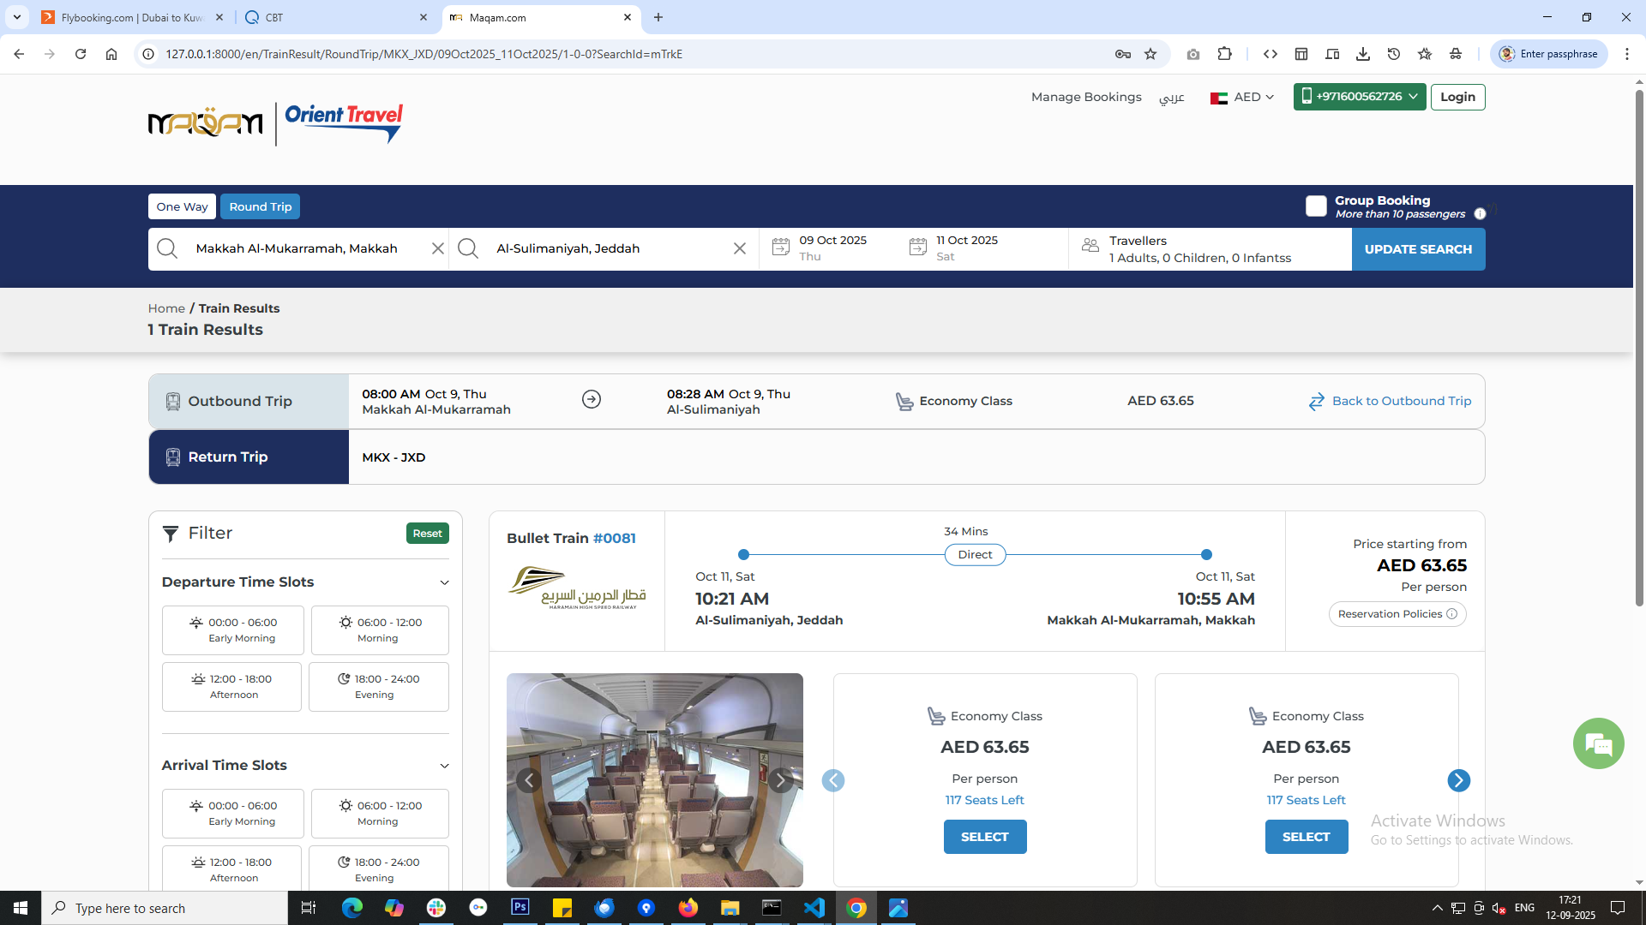Enable the Group Booking checkbox
This screenshot has width=1646, height=925.
click(1316, 206)
